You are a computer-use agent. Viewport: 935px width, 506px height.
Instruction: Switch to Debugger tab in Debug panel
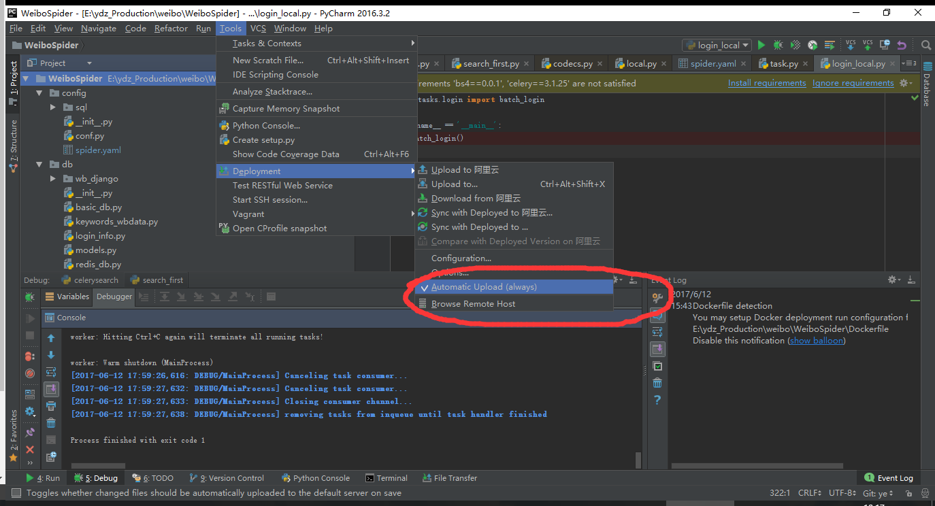coord(114,297)
